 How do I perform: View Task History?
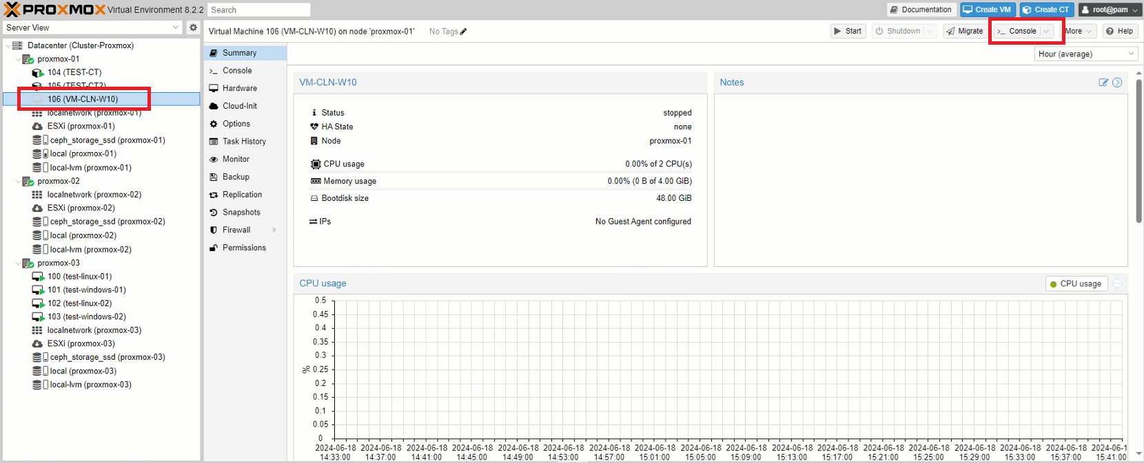pyautogui.click(x=245, y=142)
